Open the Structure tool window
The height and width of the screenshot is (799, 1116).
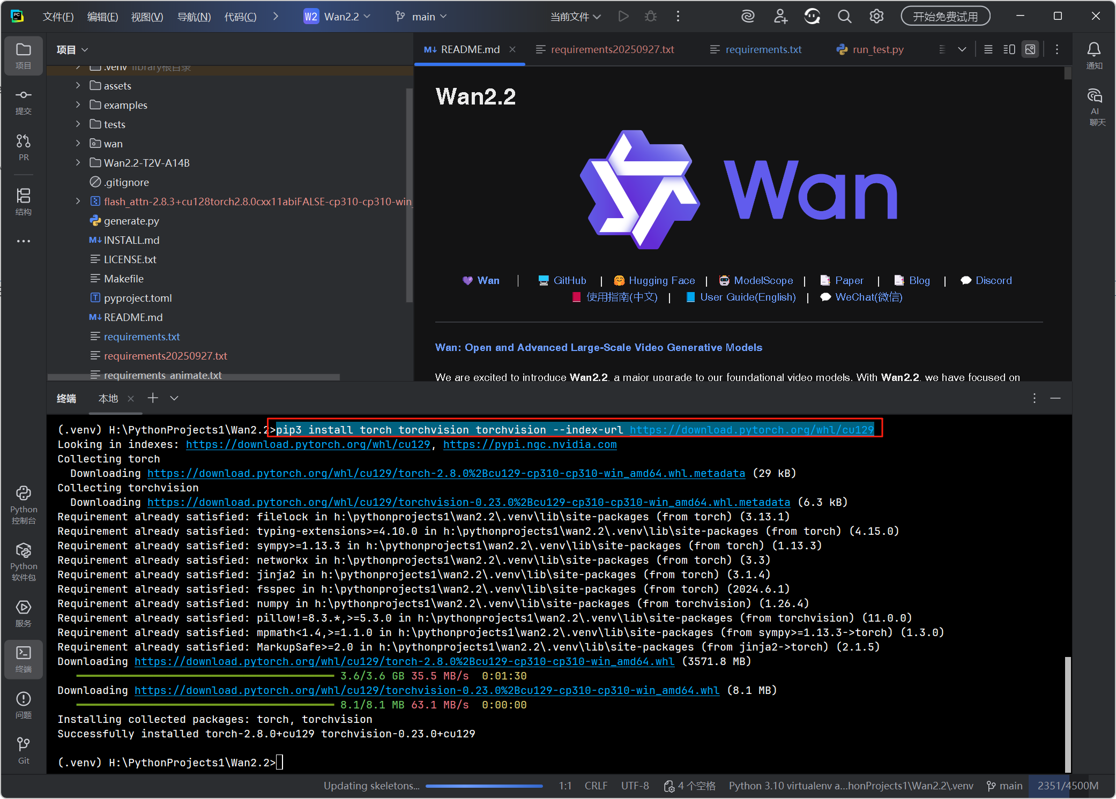coord(23,201)
